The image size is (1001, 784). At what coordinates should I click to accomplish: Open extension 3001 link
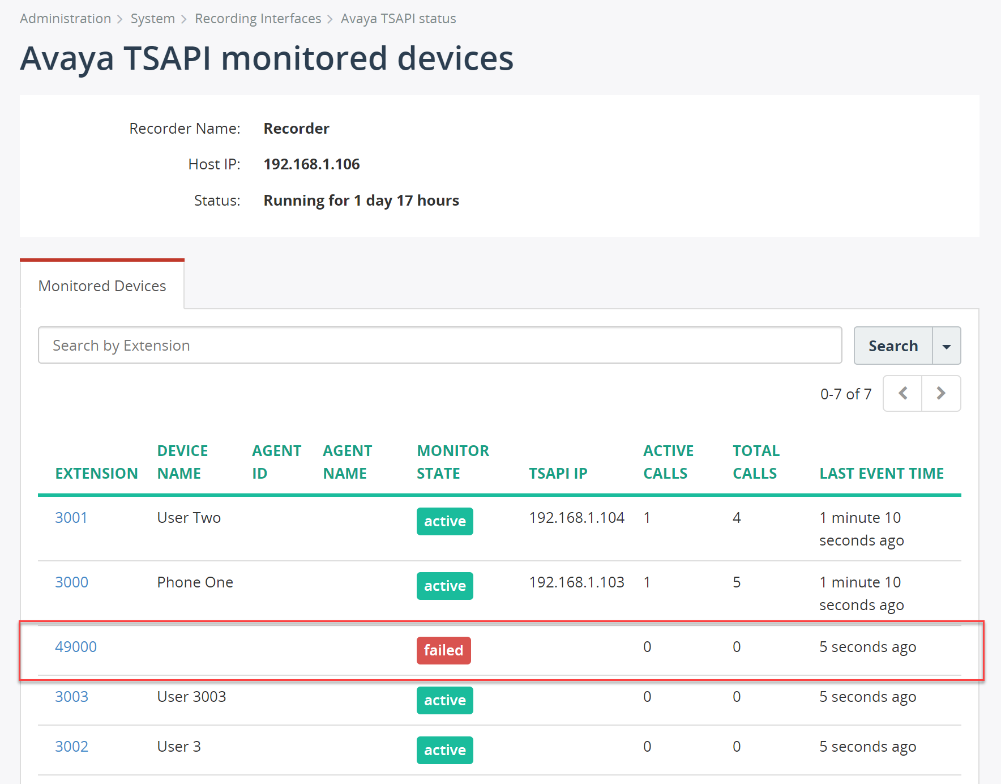click(x=71, y=518)
